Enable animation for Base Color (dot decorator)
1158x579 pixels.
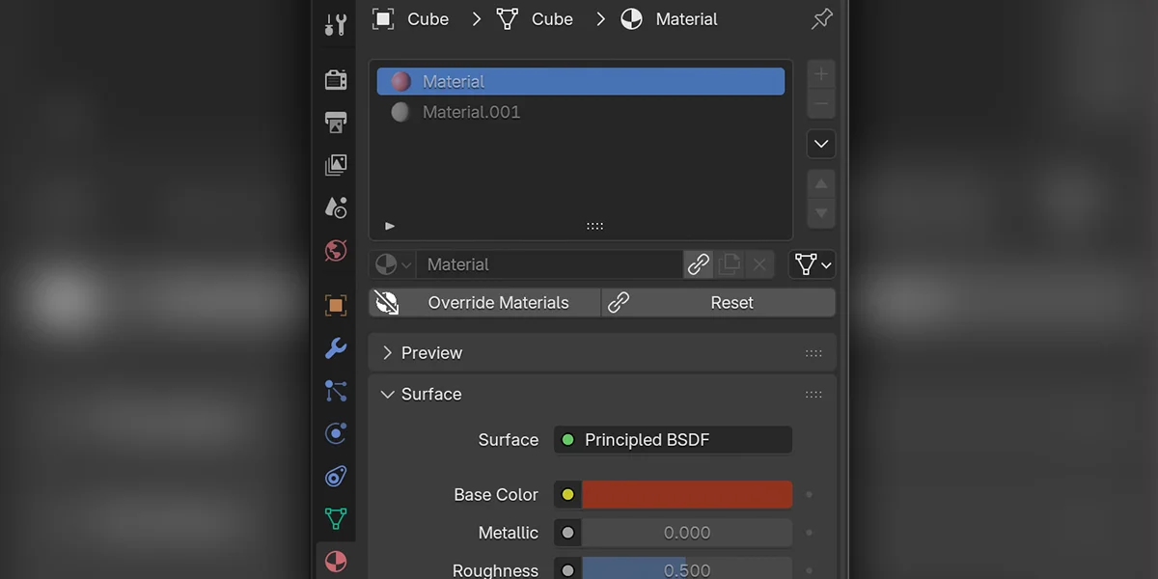click(809, 494)
